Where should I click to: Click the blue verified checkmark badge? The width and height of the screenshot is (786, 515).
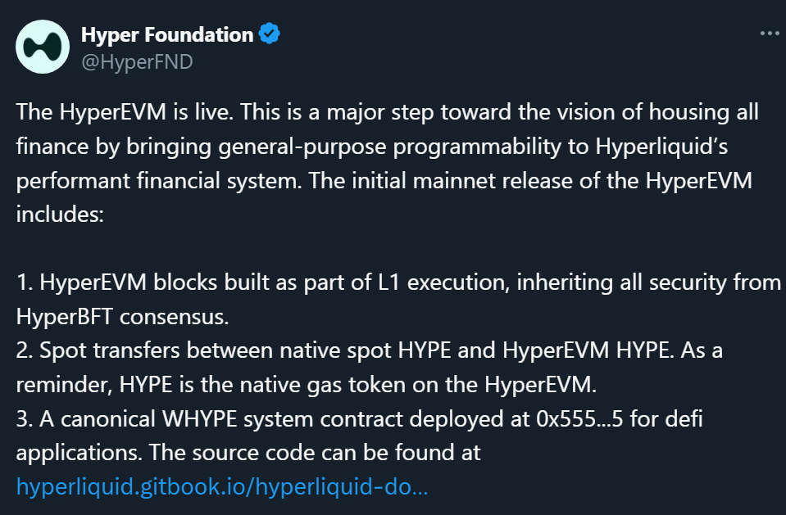coord(269,34)
